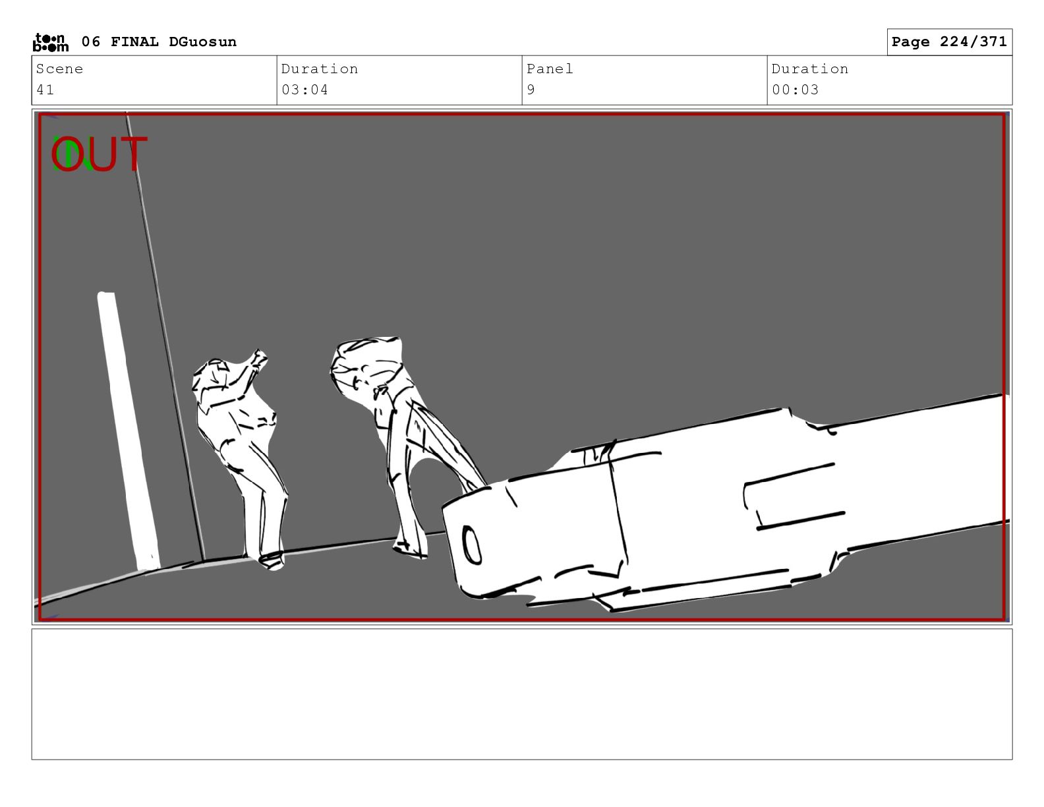The height and width of the screenshot is (807, 1044).
Task: Click the red 'OUT' camera label
Action: [x=99, y=155]
